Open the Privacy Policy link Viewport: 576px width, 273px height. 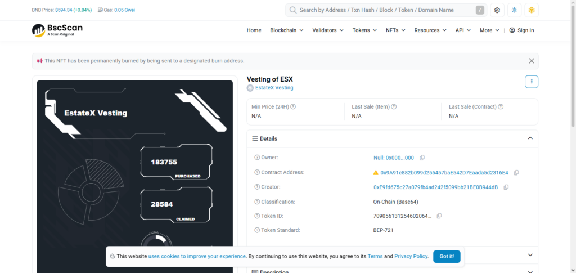(x=411, y=257)
